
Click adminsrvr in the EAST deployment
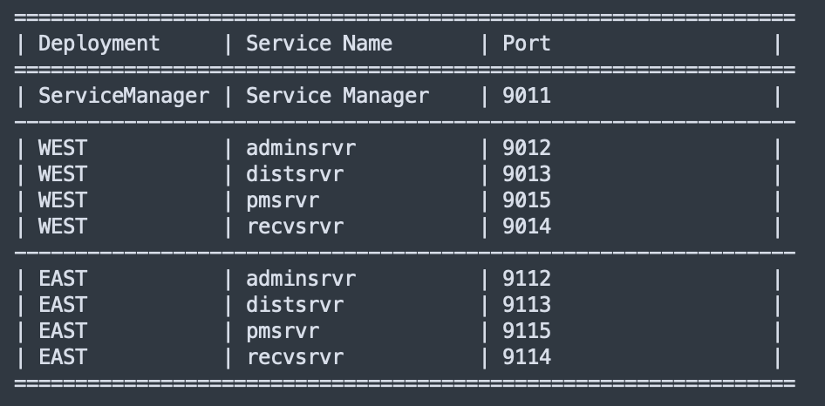[x=300, y=279]
